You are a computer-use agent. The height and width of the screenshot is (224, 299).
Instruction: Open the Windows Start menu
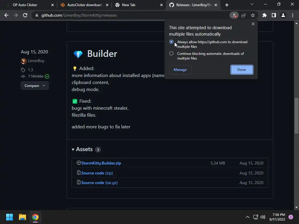[9, 217]
